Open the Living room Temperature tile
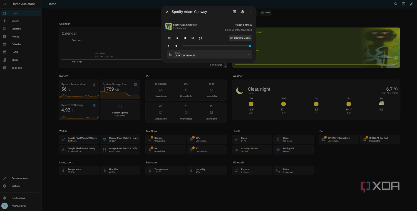The height and width of the screenshot is (211, 417). point(79,171)
